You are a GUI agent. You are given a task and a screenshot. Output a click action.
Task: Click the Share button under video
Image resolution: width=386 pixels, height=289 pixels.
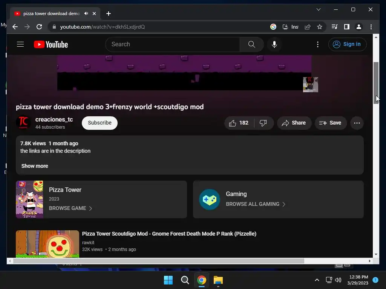(x=294, y=123)
